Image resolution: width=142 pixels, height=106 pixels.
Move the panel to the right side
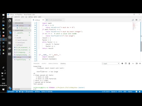136,64
